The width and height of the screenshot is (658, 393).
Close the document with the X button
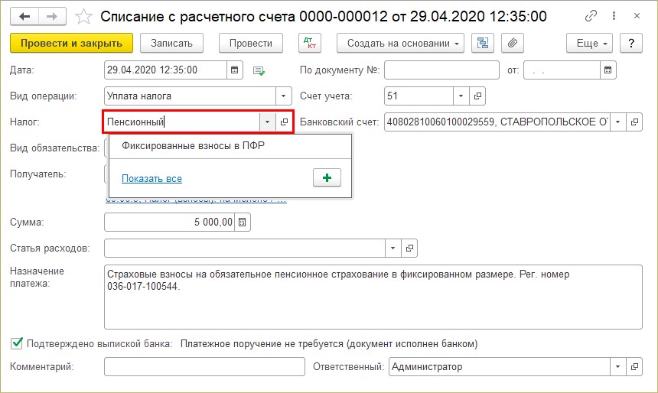point(637,16)
